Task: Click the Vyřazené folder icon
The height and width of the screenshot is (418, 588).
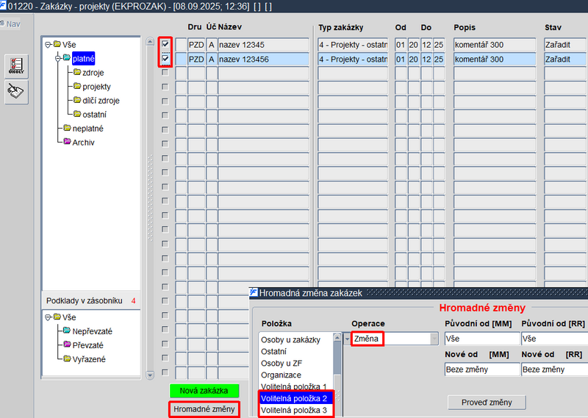Action: tap(67, 358)
